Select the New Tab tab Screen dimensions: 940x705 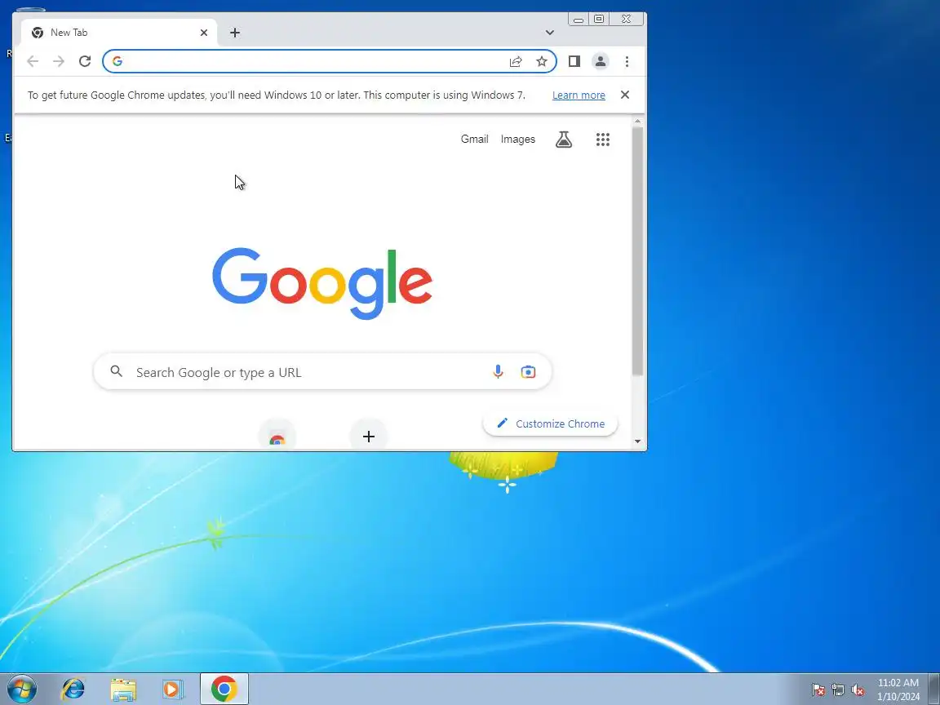coord(119,33)
